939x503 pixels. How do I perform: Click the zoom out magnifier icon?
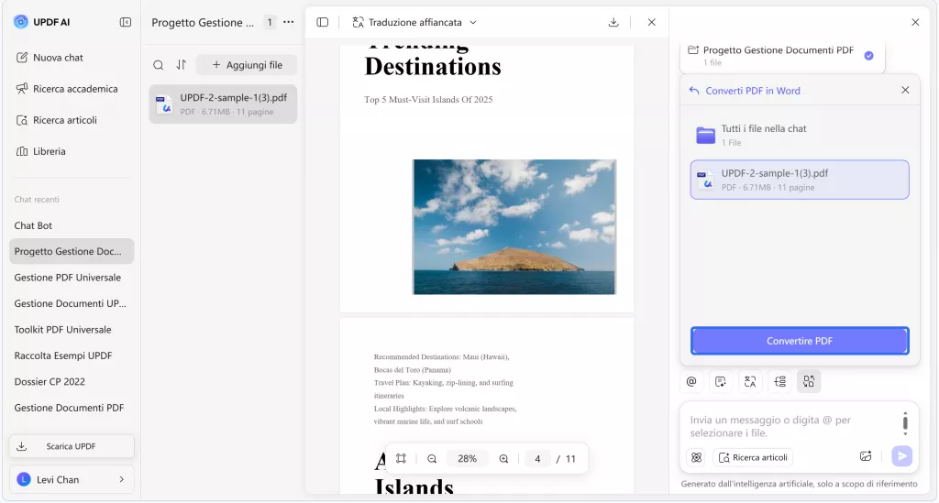[x=432, y=459]
